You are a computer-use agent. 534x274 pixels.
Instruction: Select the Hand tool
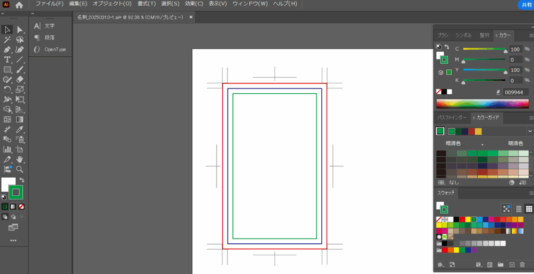tap(20, 159)
